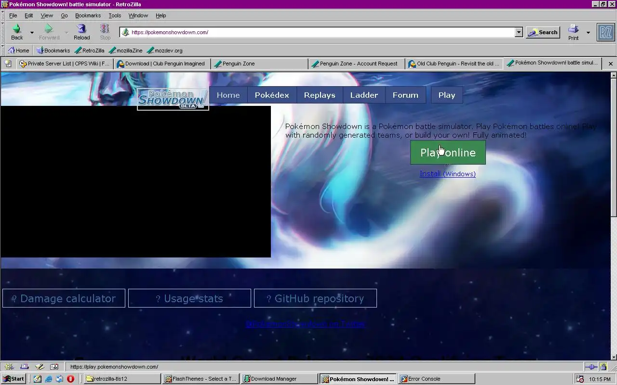This screenshot has height=385, width=617.
Task: Click the security padlock icon
Action: pos(603,367)
